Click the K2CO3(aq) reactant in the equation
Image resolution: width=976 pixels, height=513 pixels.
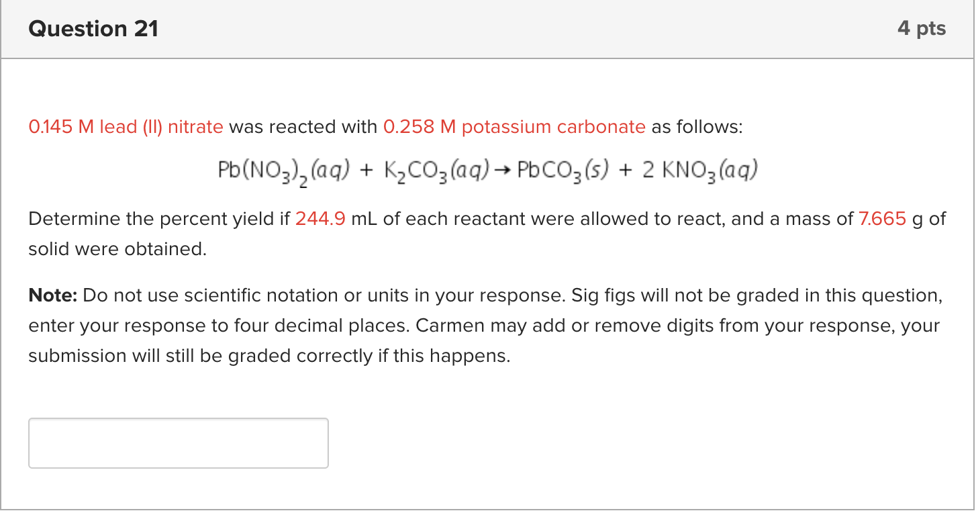click(436, 169)
